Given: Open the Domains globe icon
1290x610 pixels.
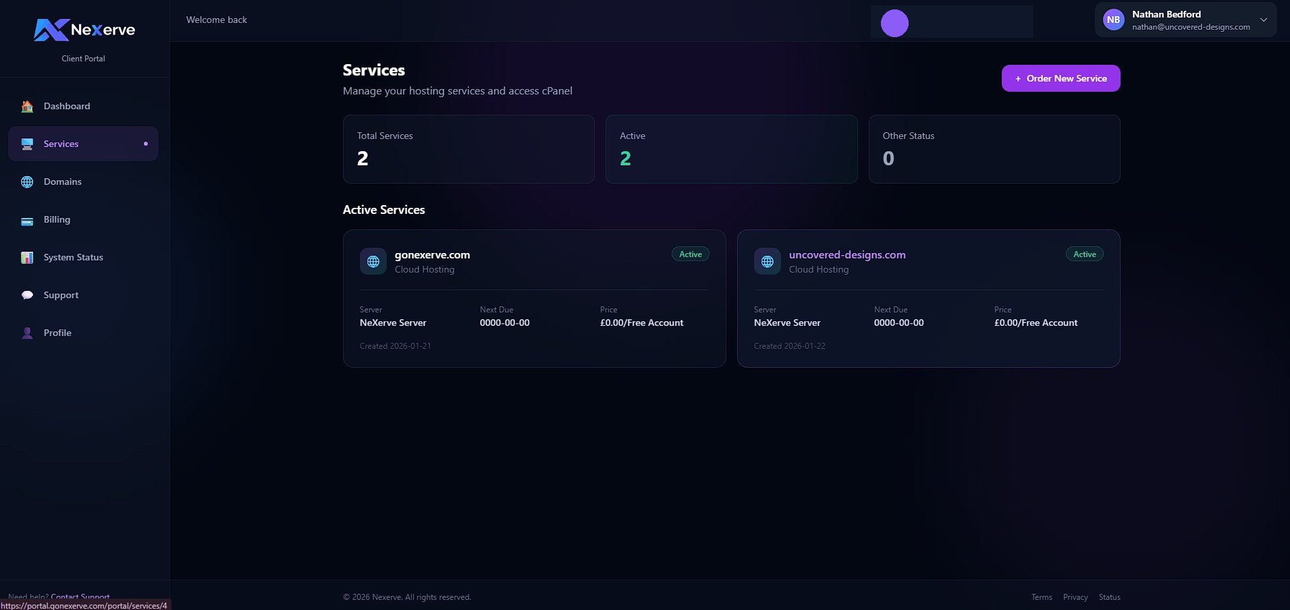Looking at the screenshot, I should (x=26, y=182).
